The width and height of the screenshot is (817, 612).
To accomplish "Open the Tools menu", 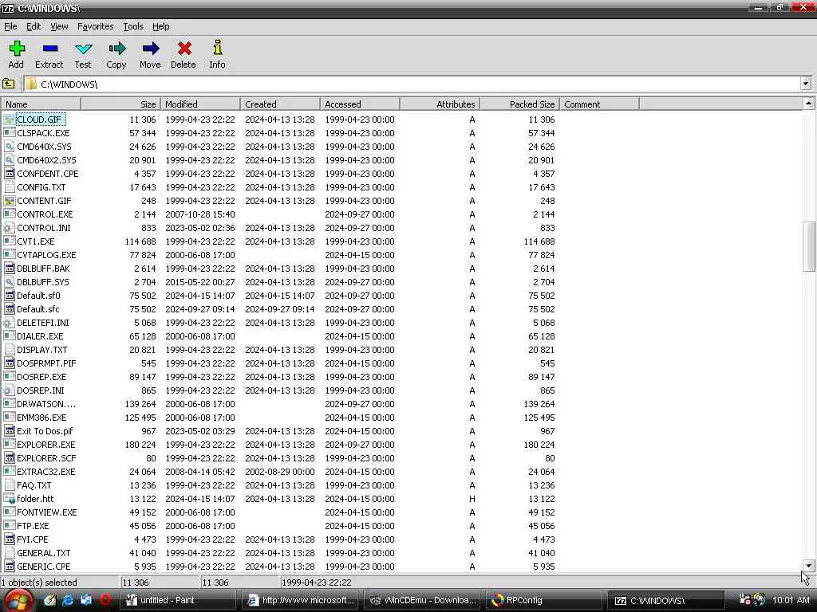I will click(x=133, y=26).
